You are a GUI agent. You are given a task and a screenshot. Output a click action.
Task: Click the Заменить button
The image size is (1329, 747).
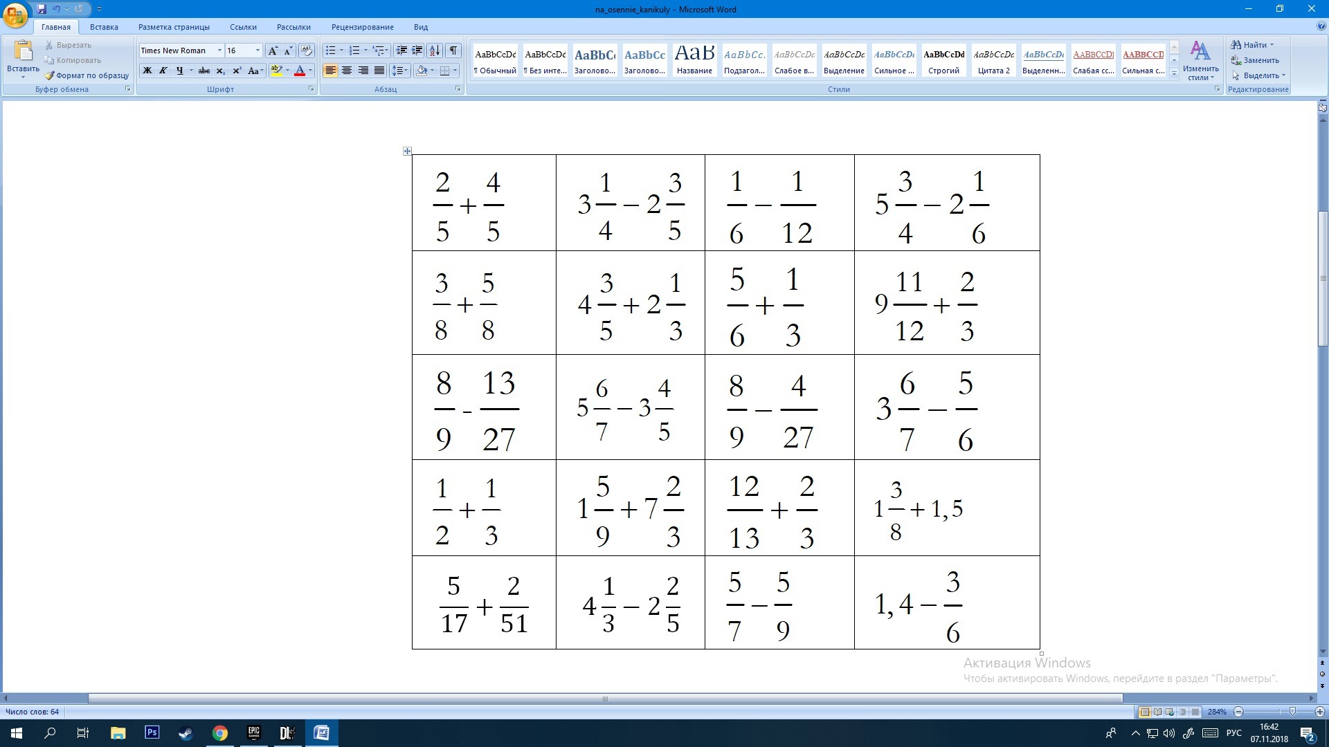point(1255,60)
